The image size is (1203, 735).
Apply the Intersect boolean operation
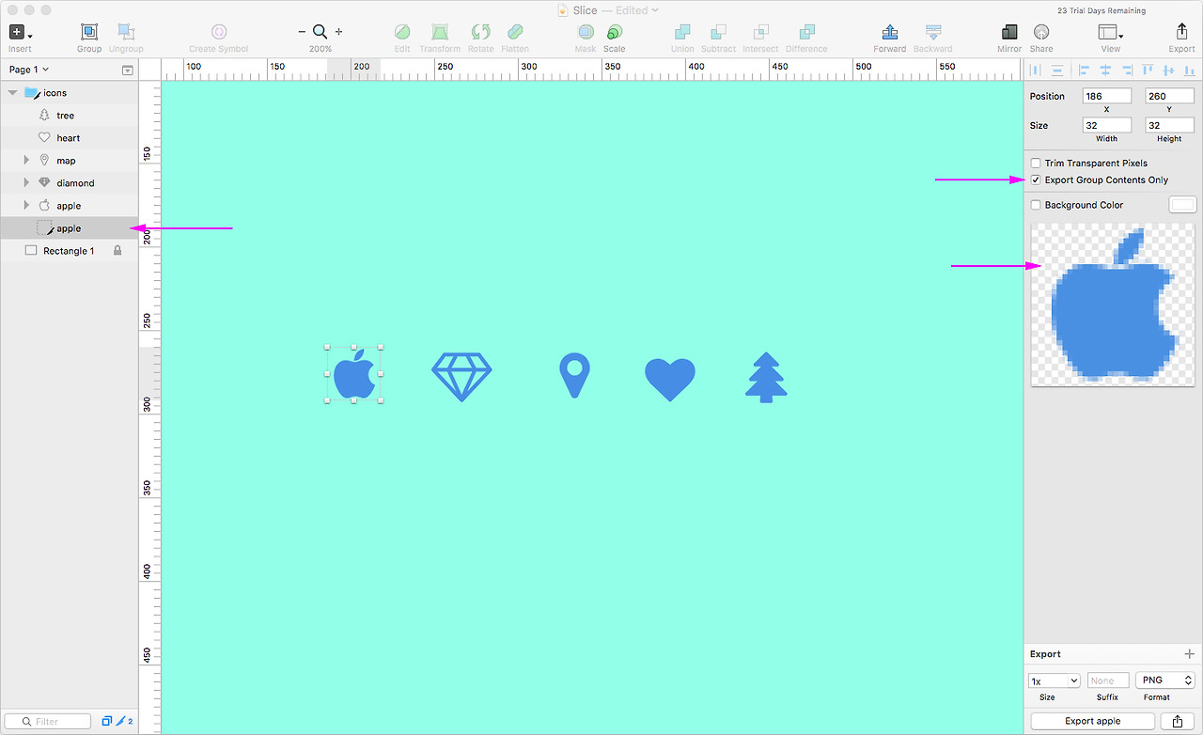pos(760,32)
